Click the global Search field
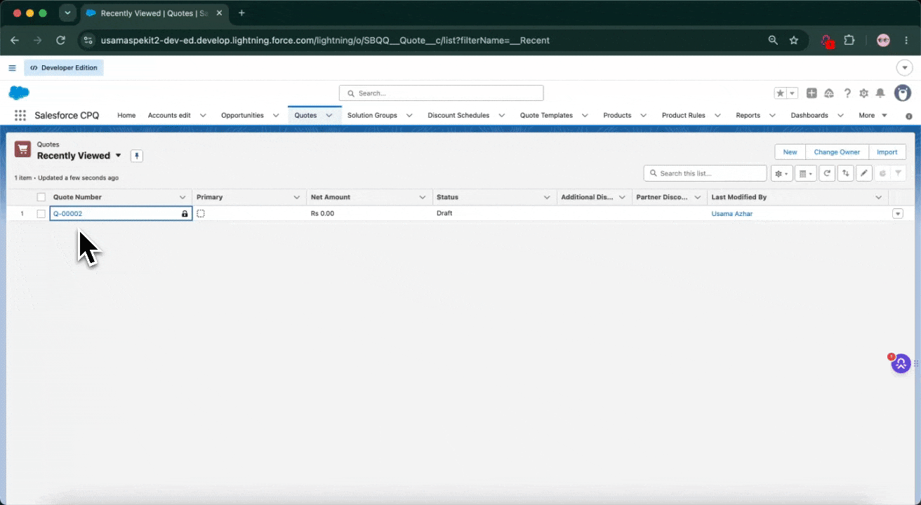The width and height of the screenshot is (921, 505). (x=441, y=93)
